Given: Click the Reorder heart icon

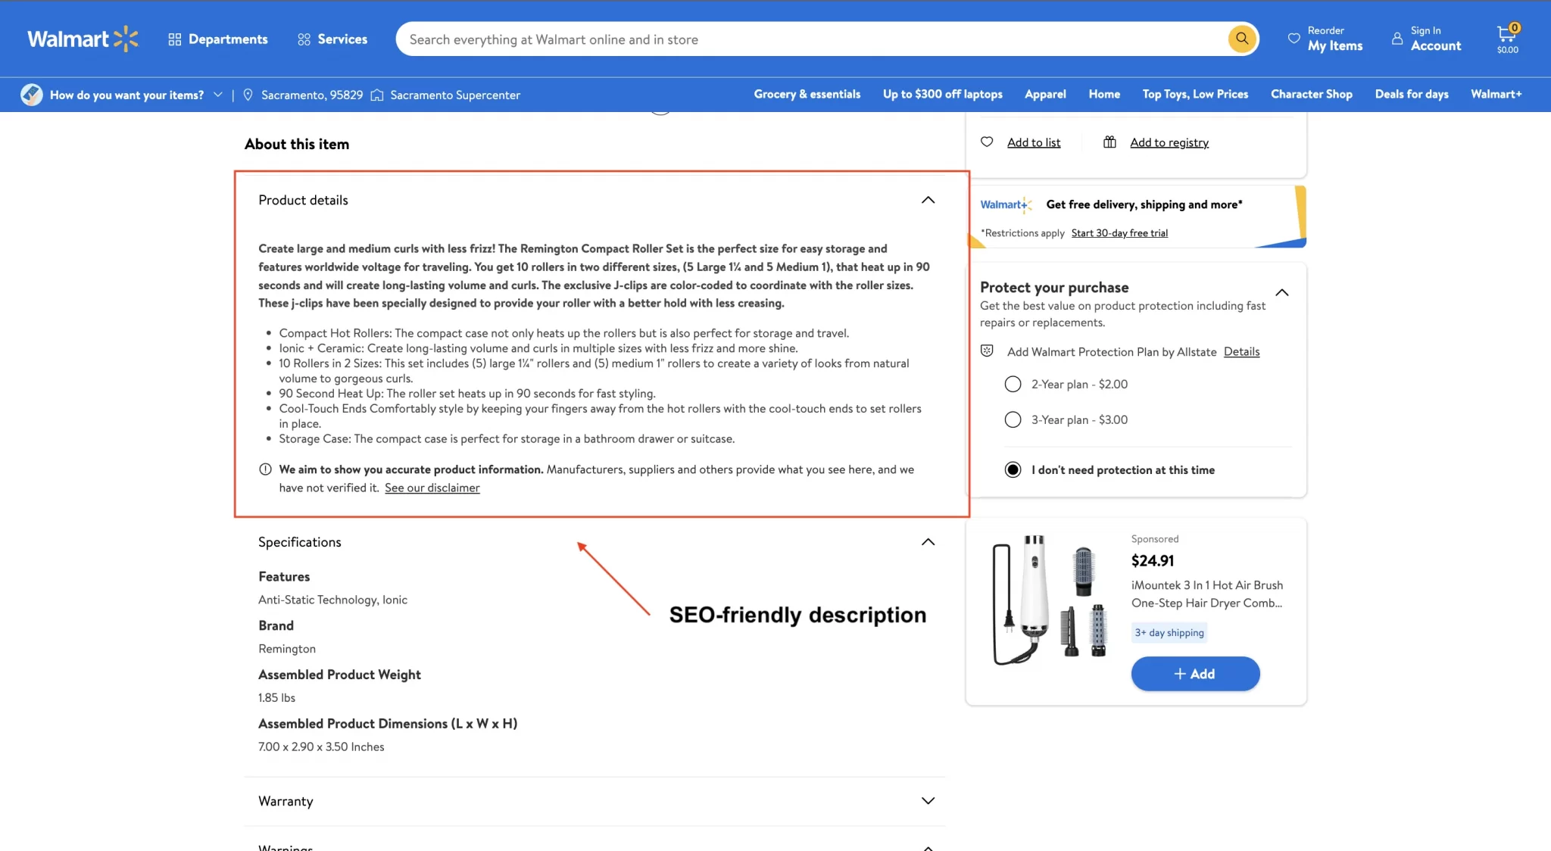Looking at the screenshot, I should click(1294, 38).
